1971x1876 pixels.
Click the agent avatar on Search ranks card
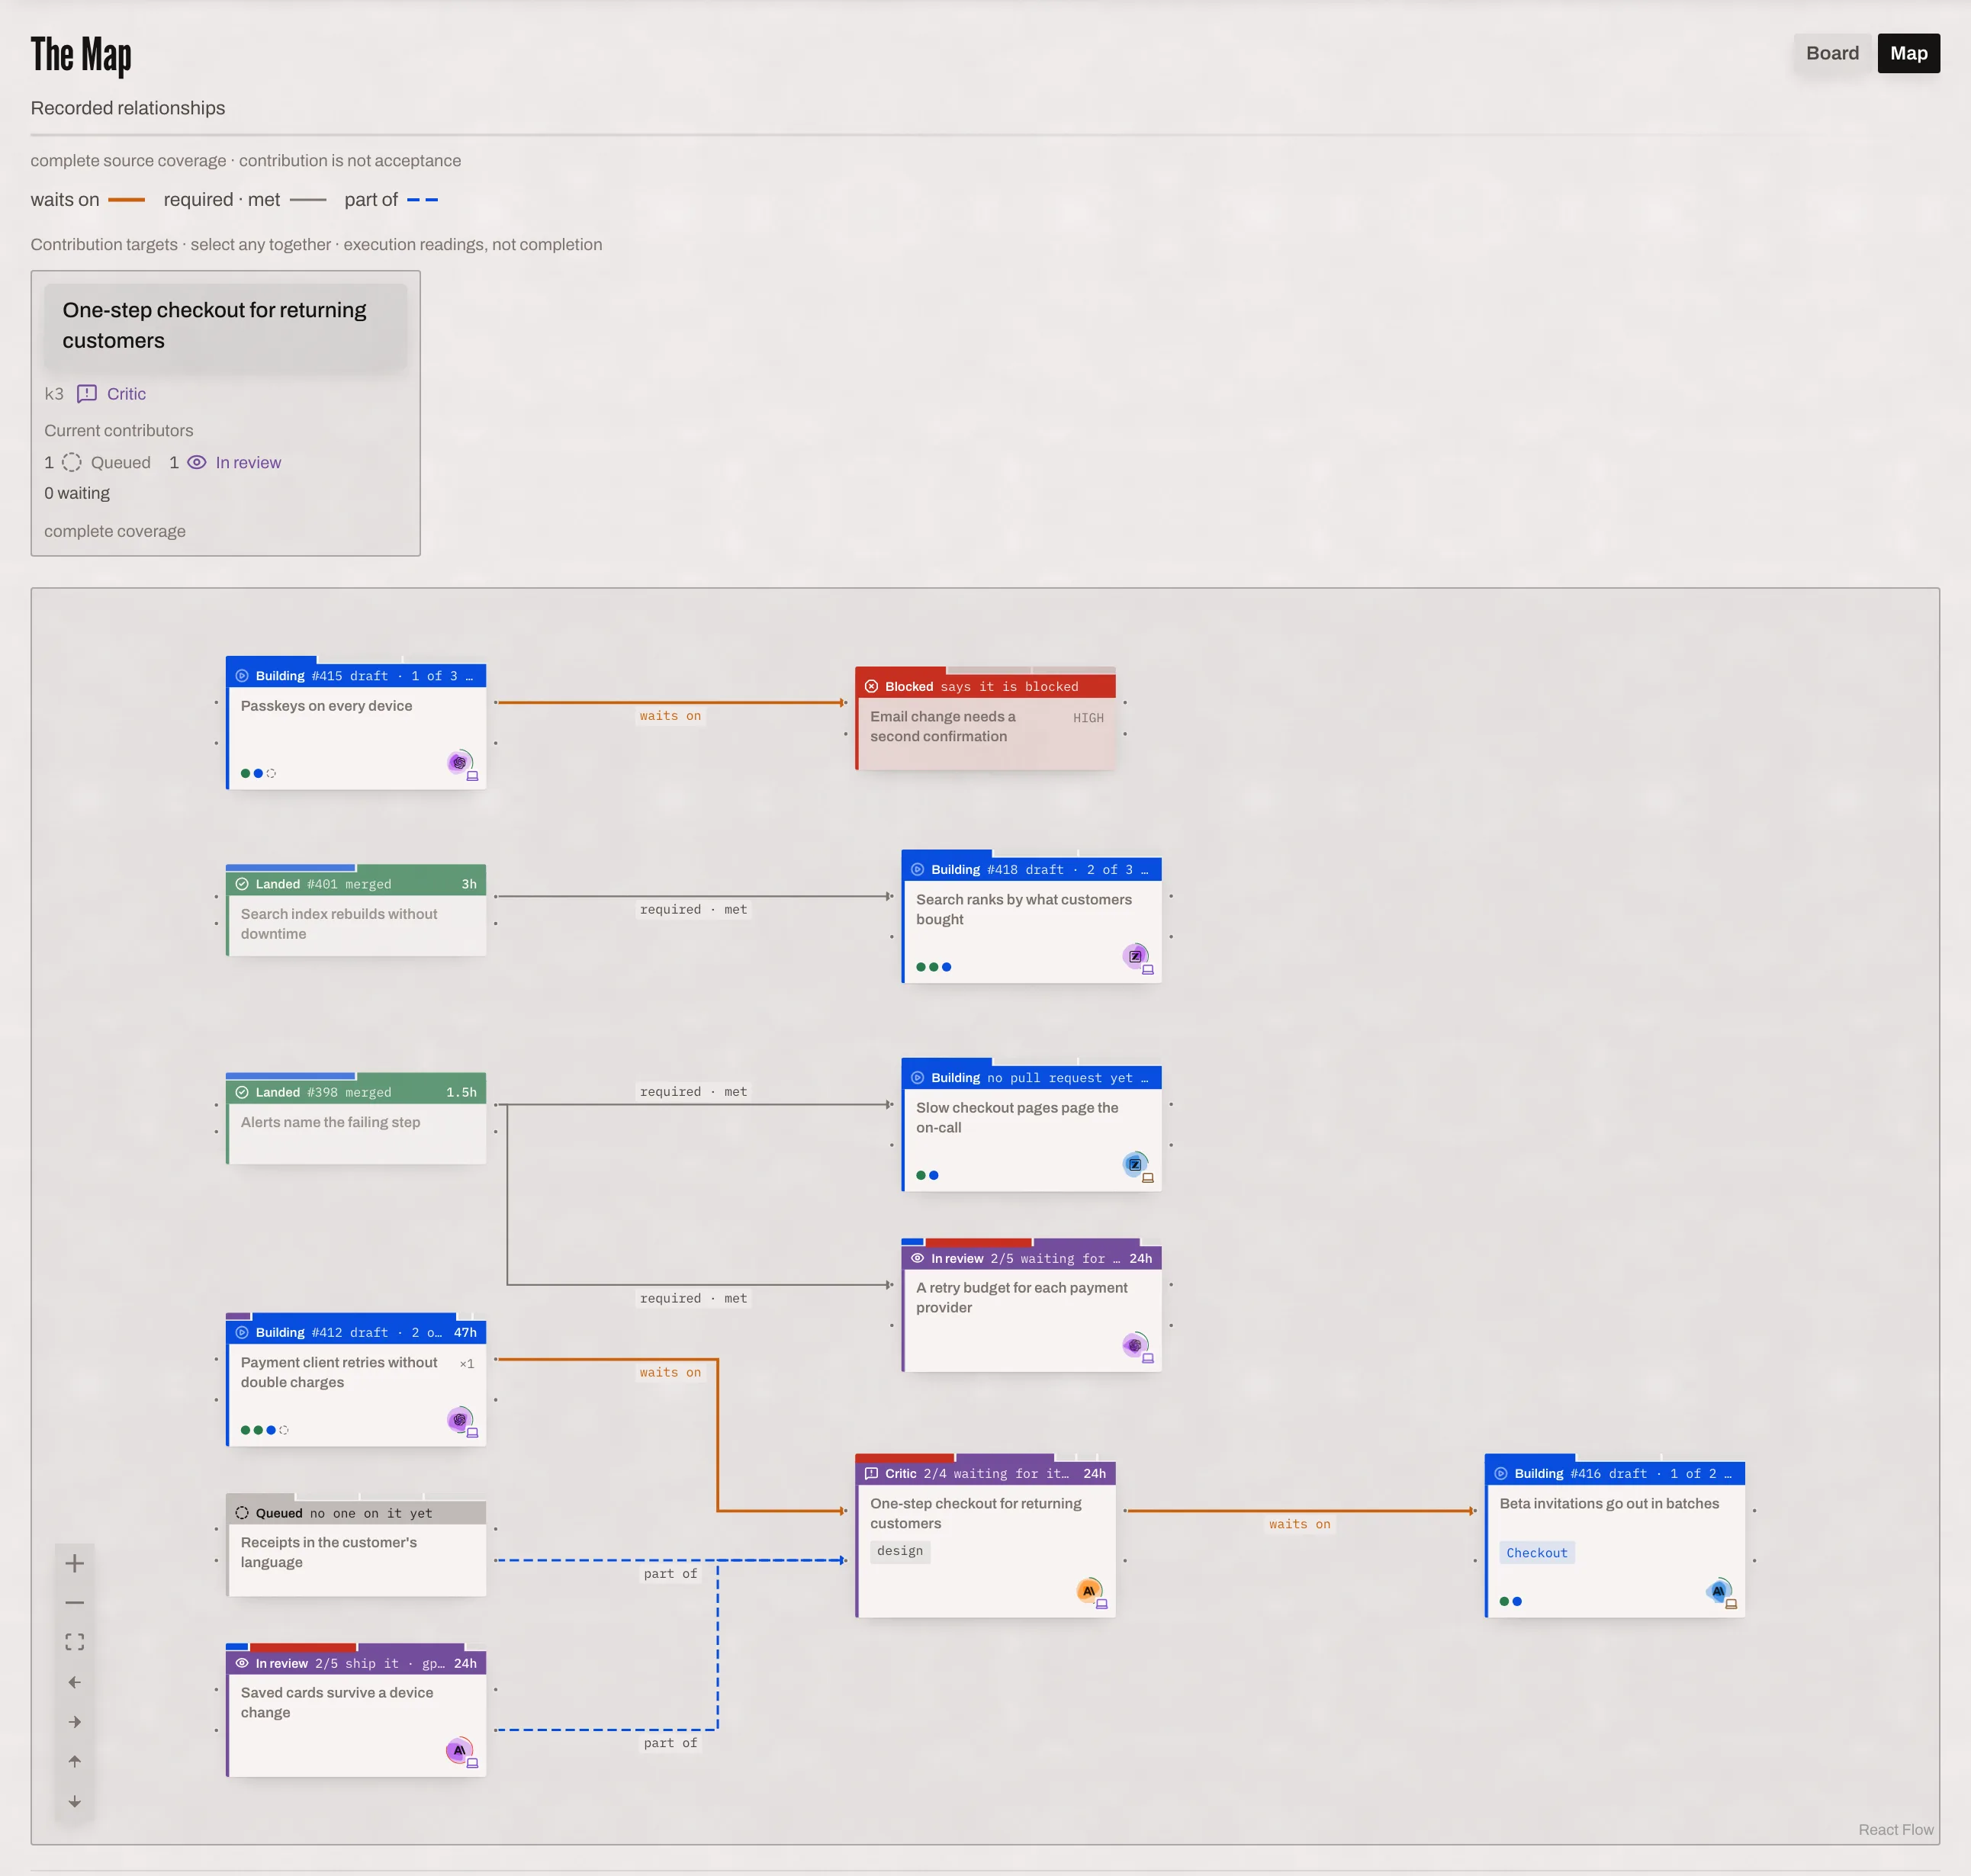point(1135,956)
